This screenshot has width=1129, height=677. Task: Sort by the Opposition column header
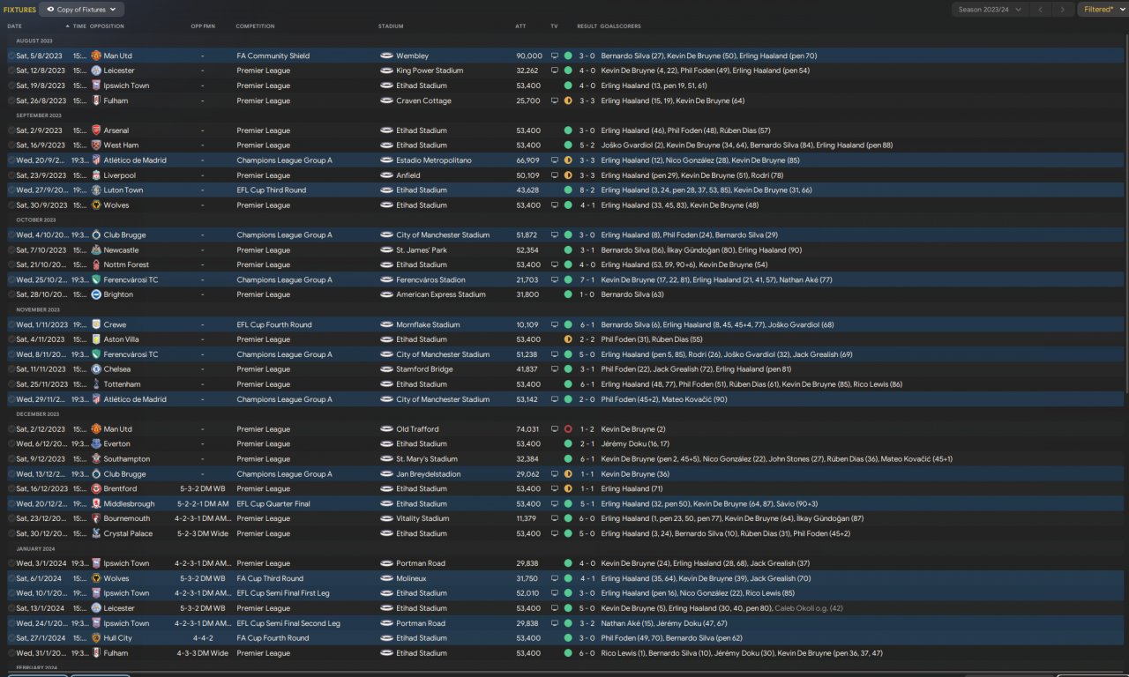[107, 26]
